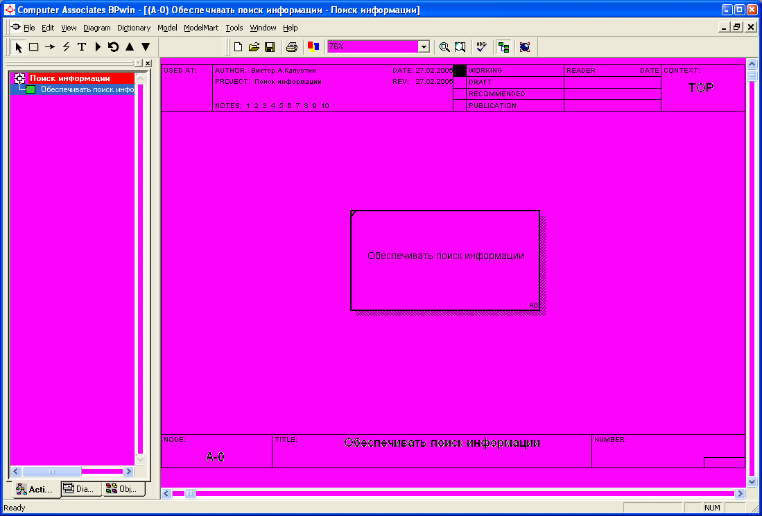
Task: Switch to the Diagrams tab
Action: (x=81, y=489)
